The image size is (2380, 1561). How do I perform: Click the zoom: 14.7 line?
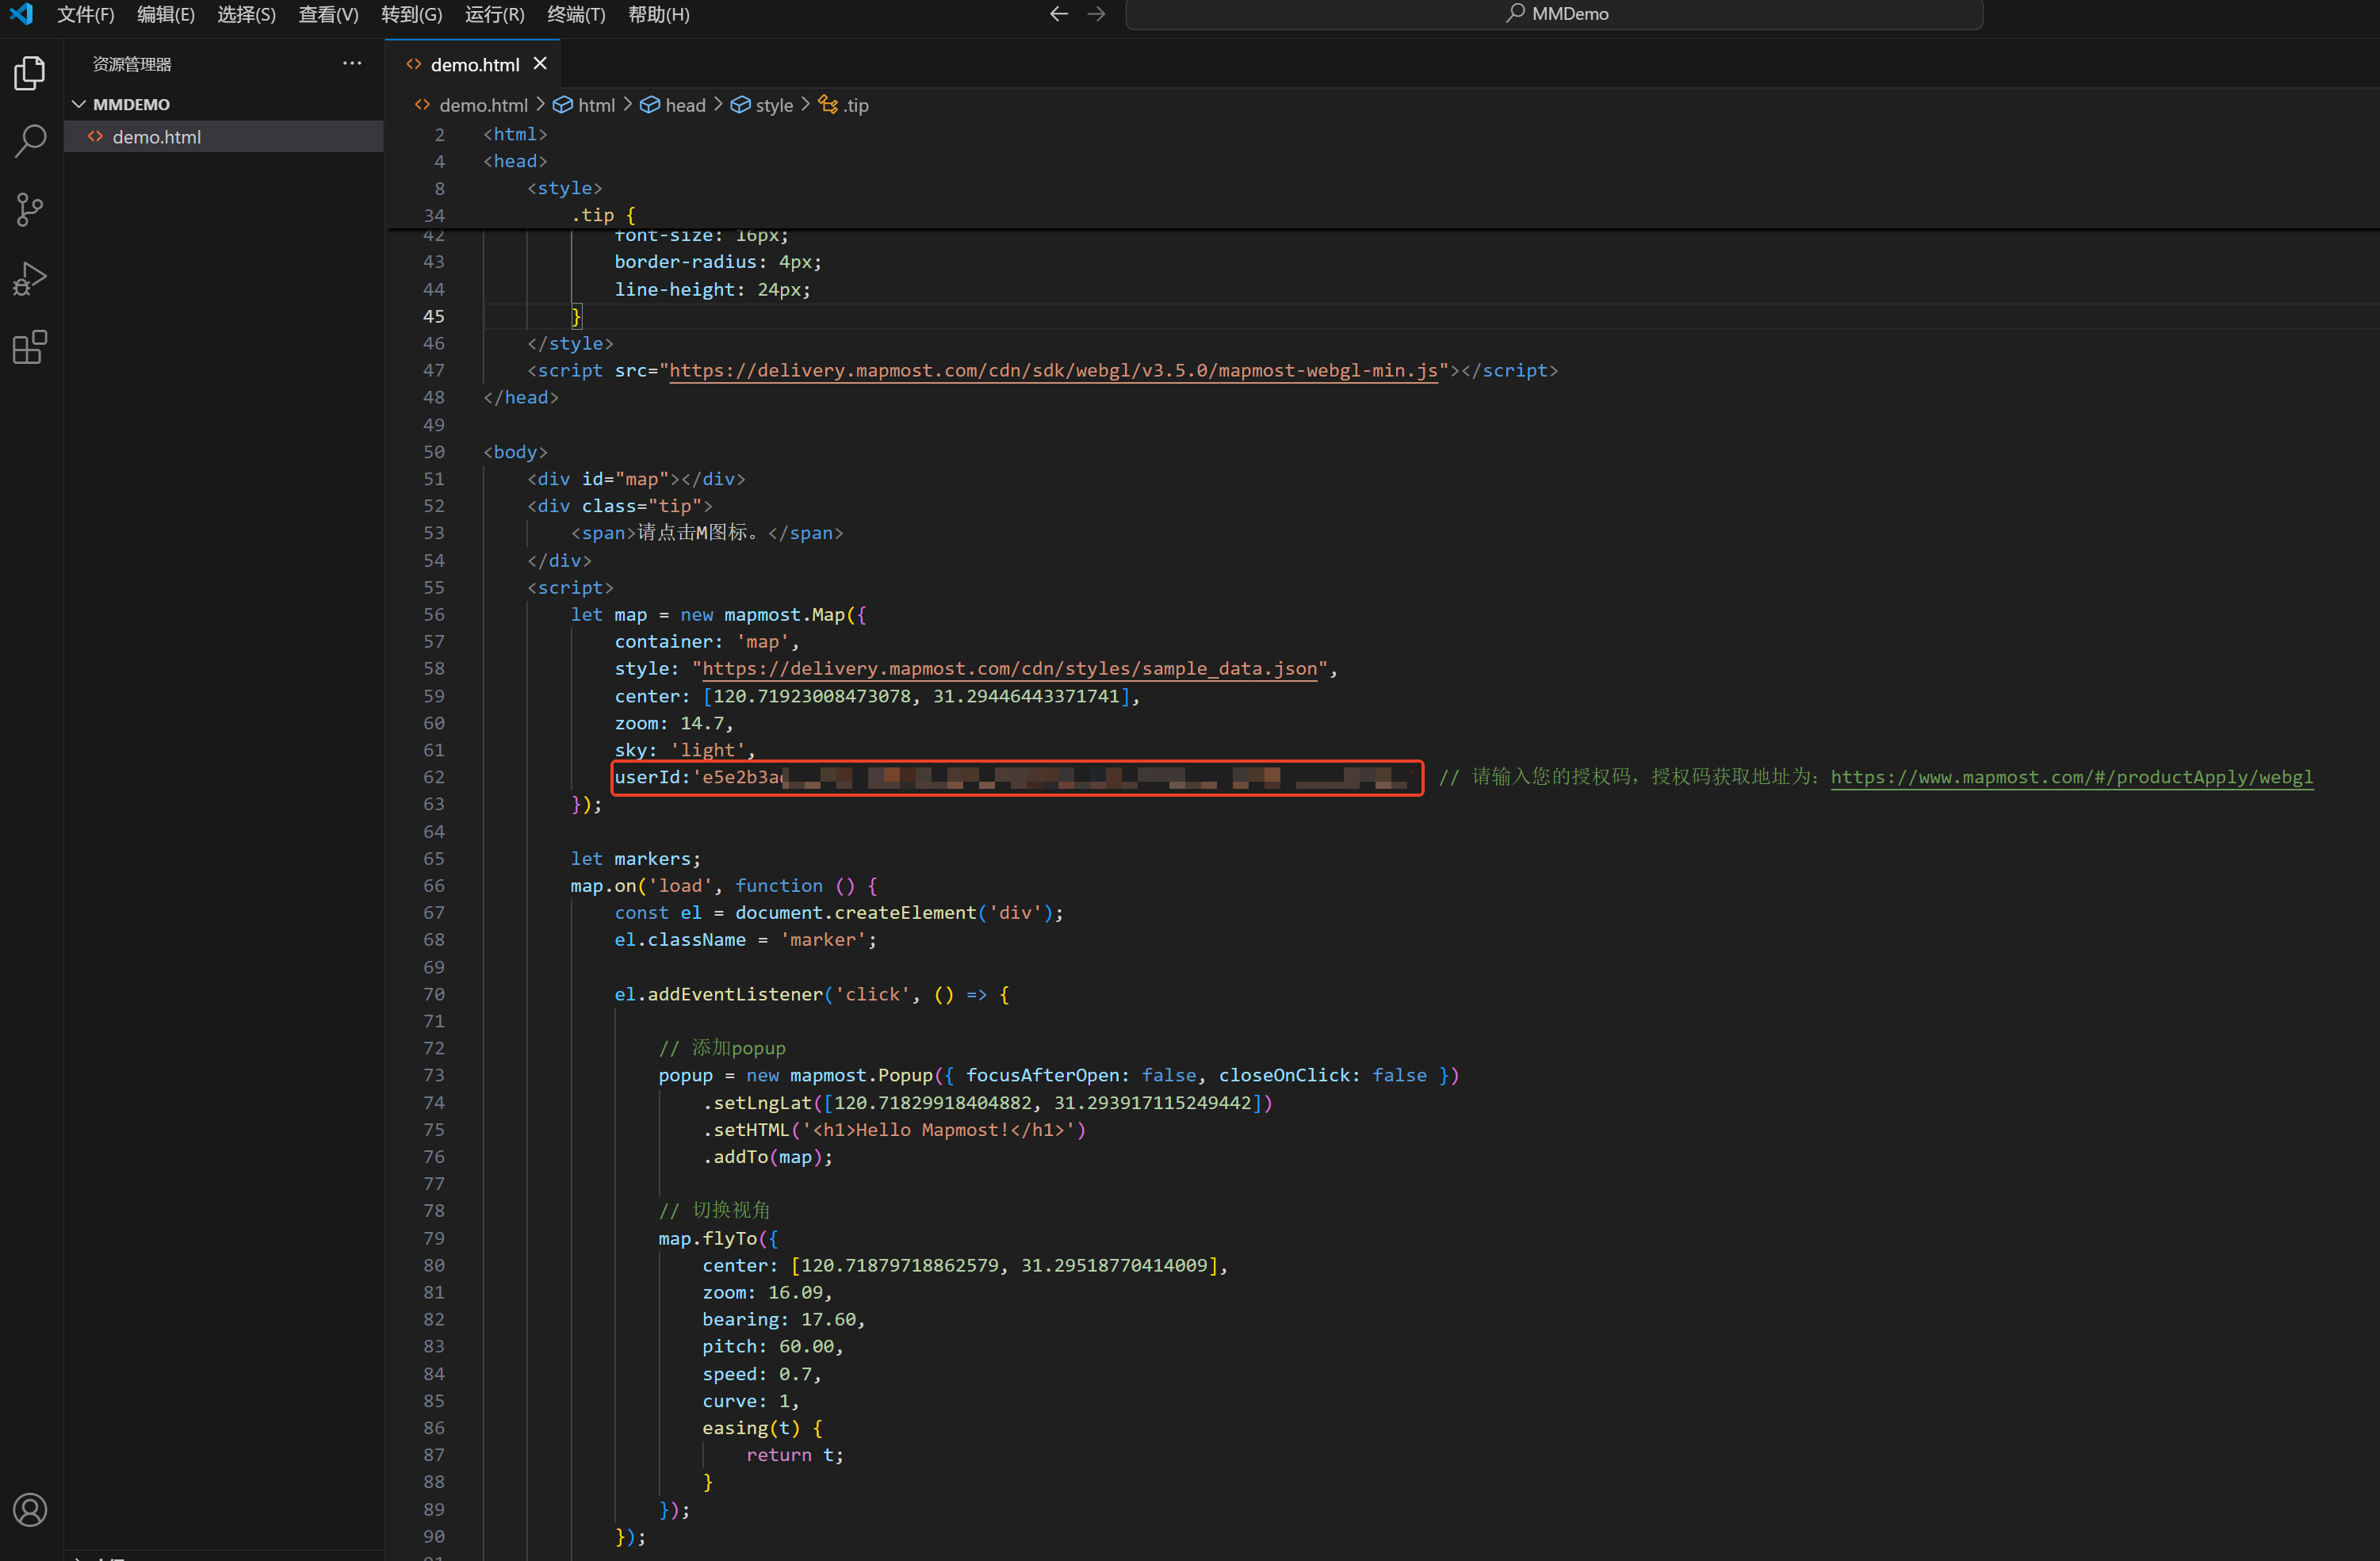click(x=674, y=723)
